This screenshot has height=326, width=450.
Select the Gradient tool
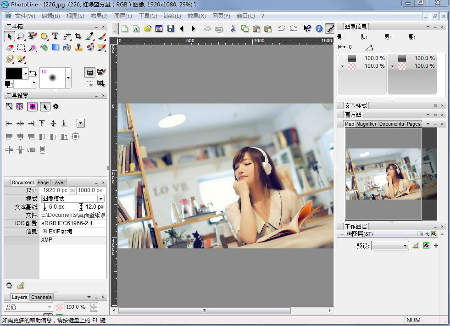point(55,47)
